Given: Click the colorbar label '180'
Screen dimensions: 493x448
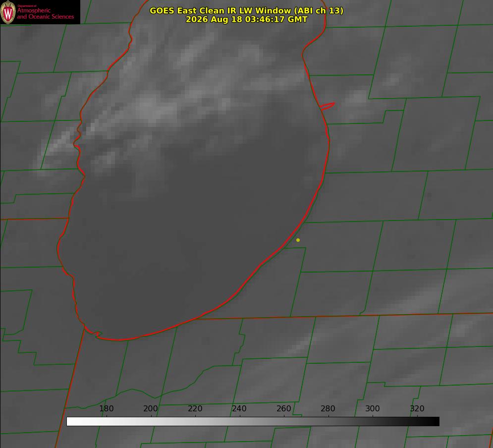Looking at the screenshot, I should (x=106, y=408).
